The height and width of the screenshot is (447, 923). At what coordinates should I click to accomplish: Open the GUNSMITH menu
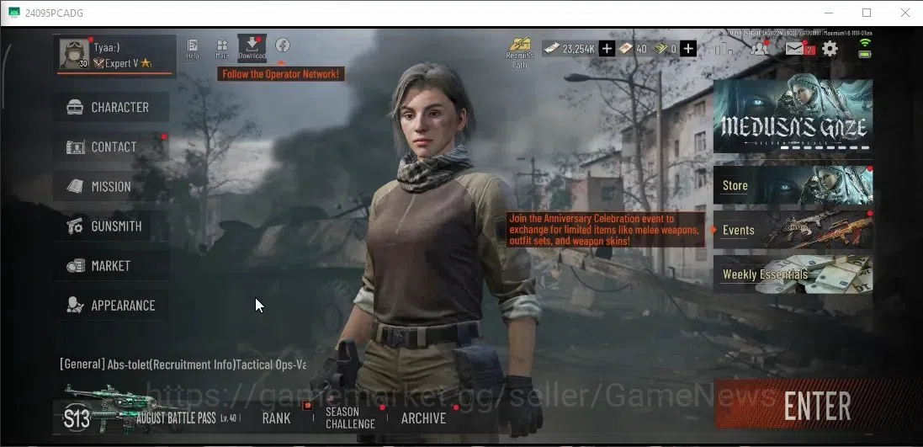(x=112, y=226)
